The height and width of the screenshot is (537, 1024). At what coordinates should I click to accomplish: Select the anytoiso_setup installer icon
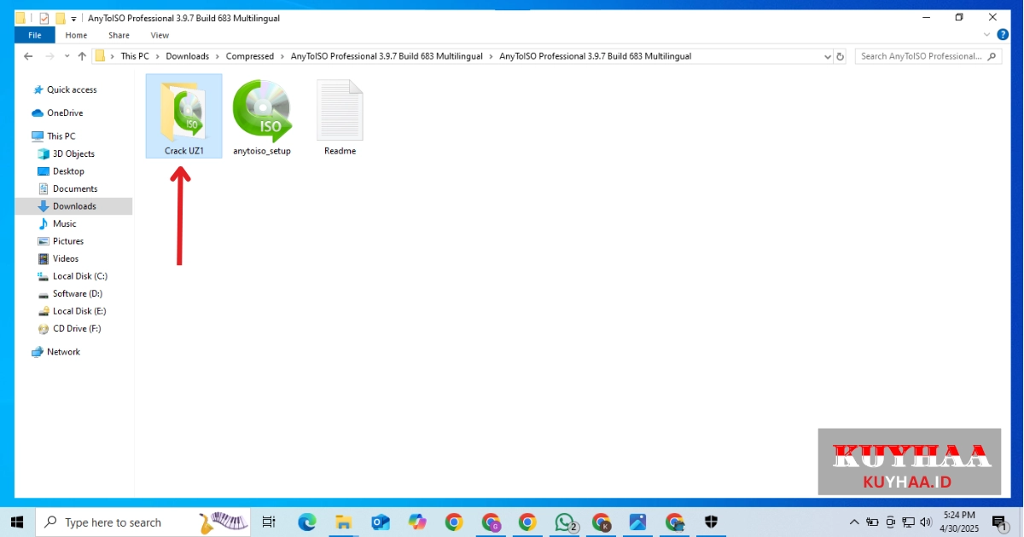tap(262, 111)
